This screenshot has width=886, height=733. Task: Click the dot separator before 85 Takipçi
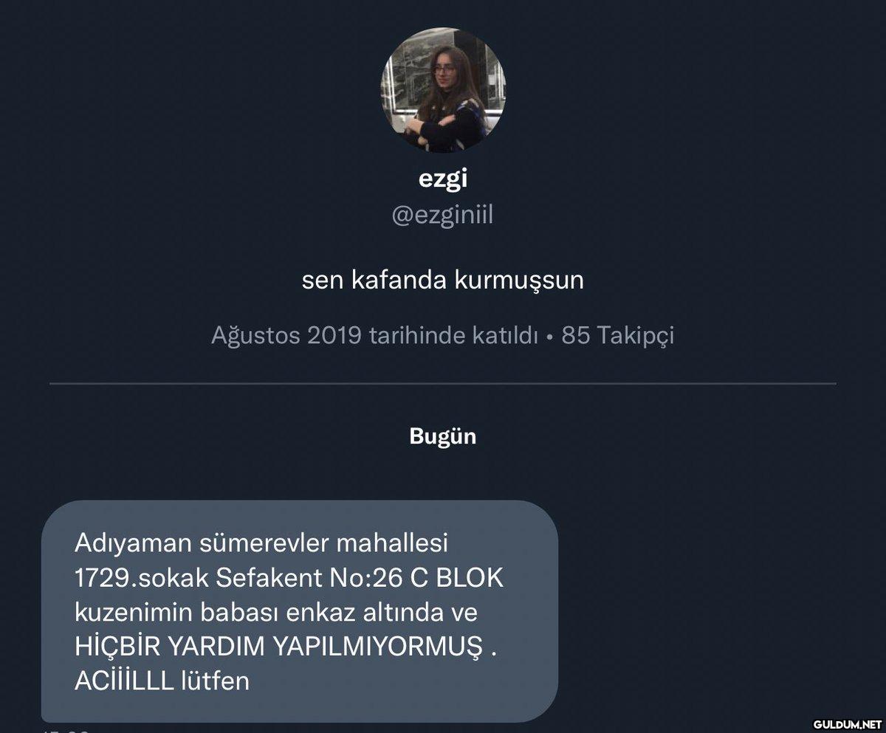point(550,337)
